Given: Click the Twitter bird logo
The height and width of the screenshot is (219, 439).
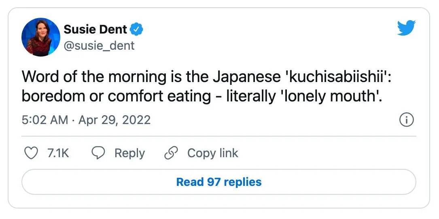Looking at the screenshot, I should pyautogui.click(x=406, y=28).
